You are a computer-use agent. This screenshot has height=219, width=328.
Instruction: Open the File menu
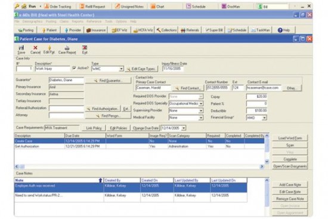tap(17, 21)
